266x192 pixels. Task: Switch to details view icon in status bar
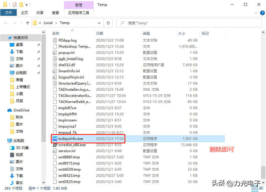(x=255, y=188)
